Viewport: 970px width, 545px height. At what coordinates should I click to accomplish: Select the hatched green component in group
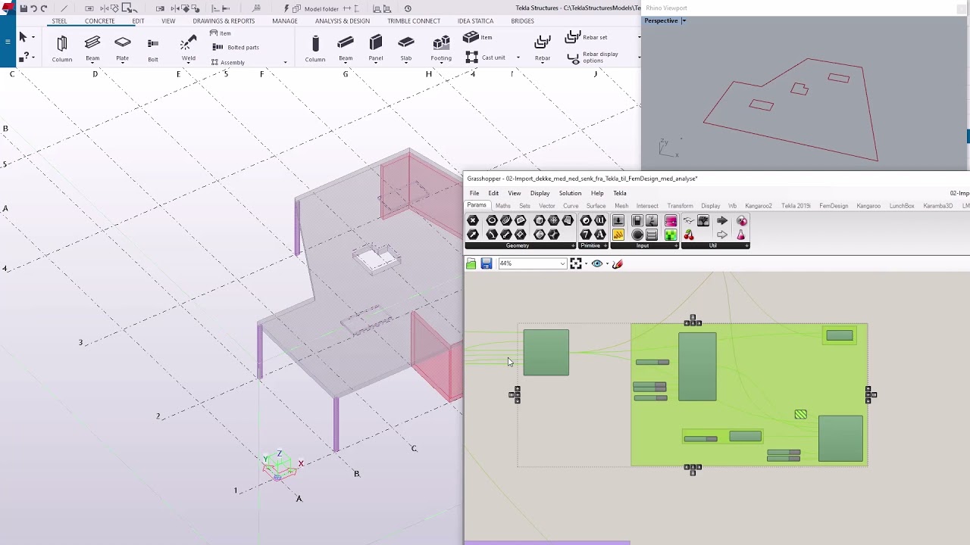pyautogui.click(x=801, y=414)
